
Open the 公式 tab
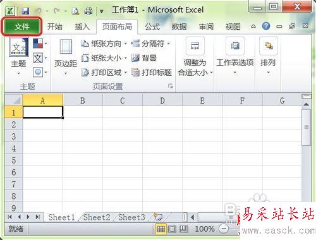[x=152, y=27]
